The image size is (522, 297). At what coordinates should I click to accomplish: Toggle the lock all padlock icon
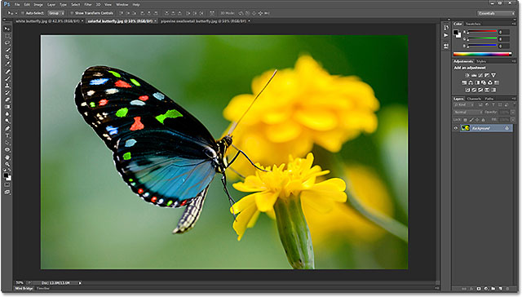click(483, 119)
